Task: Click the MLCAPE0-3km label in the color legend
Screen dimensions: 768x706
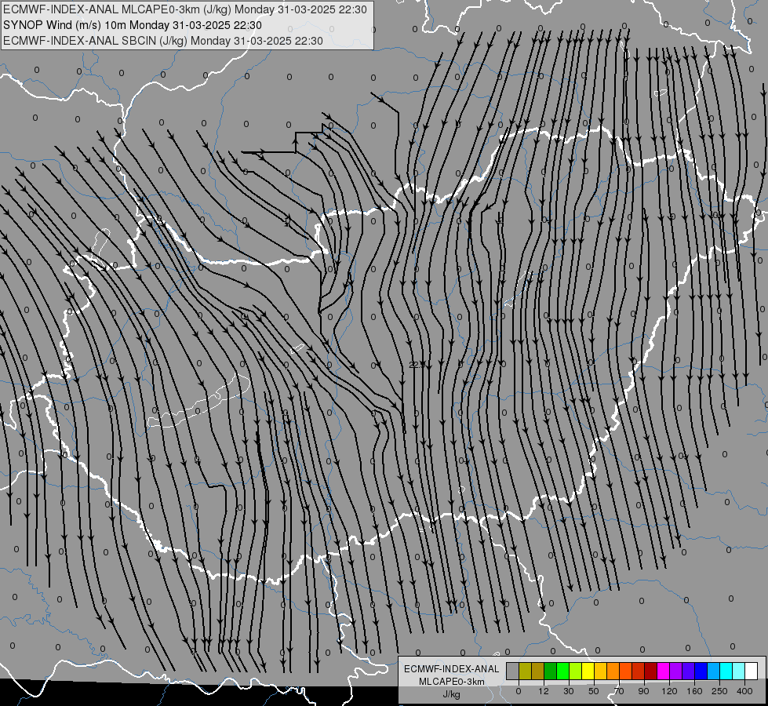Action: pos(452,682)
